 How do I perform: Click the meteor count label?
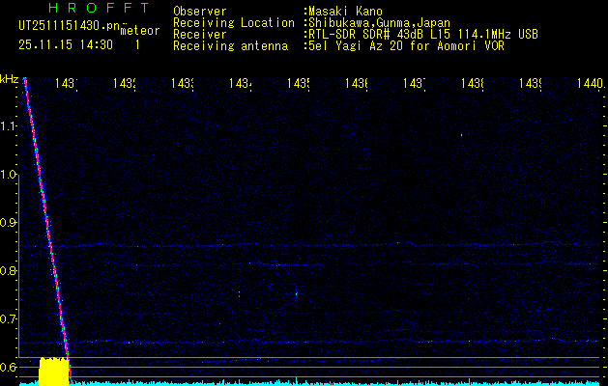tap(139, 30)
